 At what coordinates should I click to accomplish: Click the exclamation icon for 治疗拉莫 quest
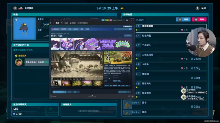pyautogui.click(x=16, y=56)
